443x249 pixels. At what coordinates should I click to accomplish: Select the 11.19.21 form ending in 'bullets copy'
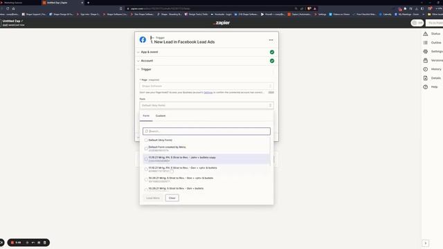pos(206,159)
